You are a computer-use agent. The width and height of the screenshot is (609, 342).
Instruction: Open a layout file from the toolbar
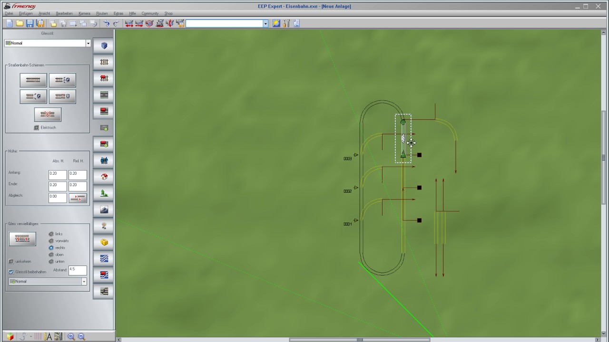coord(20,23)
